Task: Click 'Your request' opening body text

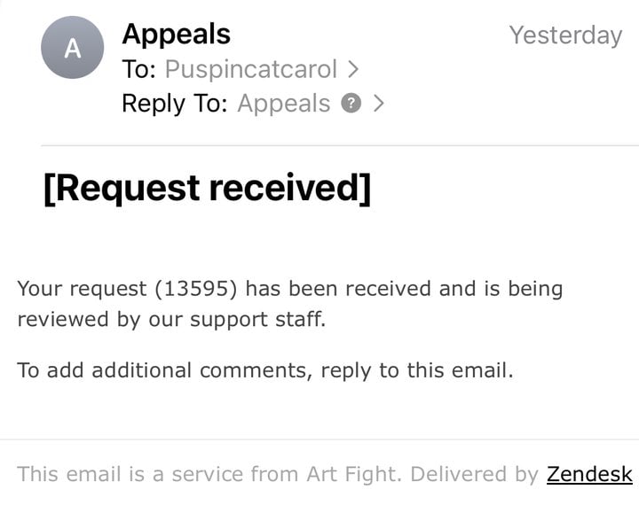Action: point(82,289)
